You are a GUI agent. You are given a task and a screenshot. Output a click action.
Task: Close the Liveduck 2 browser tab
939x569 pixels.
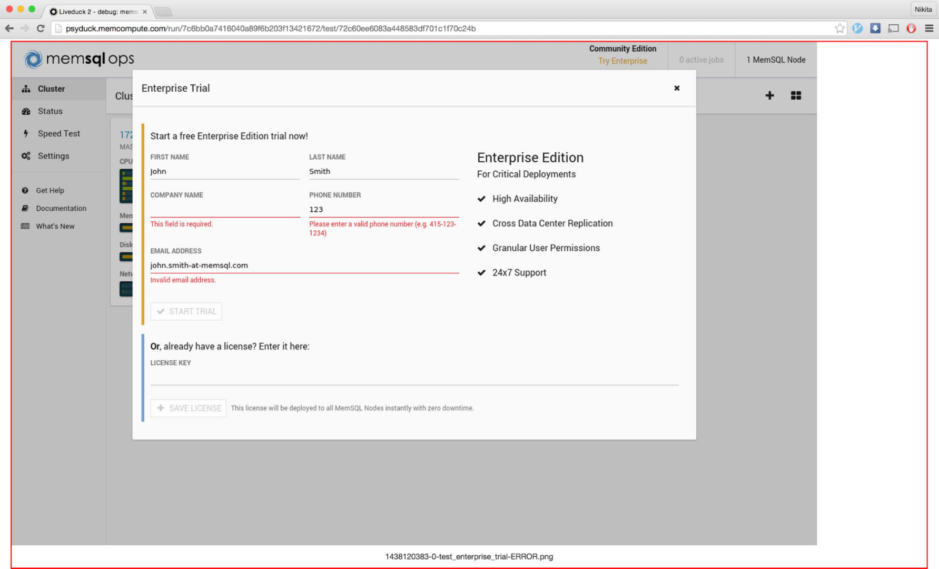pos(145,12)
